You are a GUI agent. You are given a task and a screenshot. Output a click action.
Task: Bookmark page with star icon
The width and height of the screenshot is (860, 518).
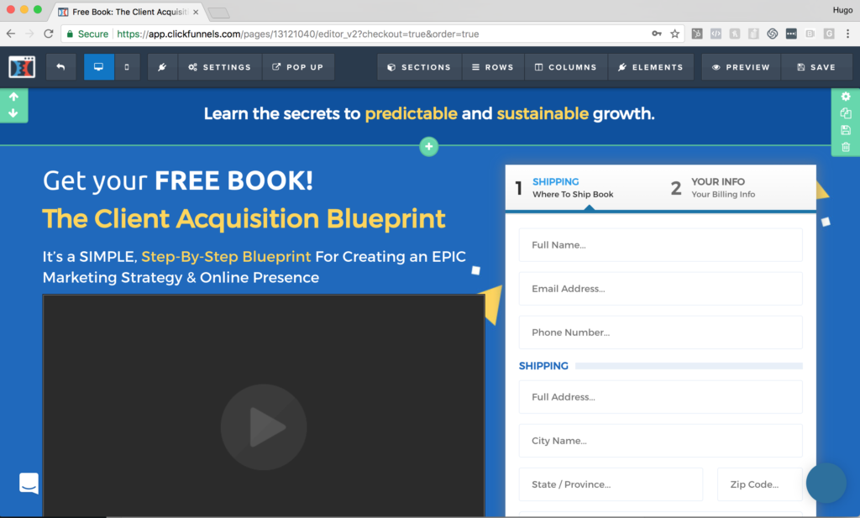coord(674,34)
